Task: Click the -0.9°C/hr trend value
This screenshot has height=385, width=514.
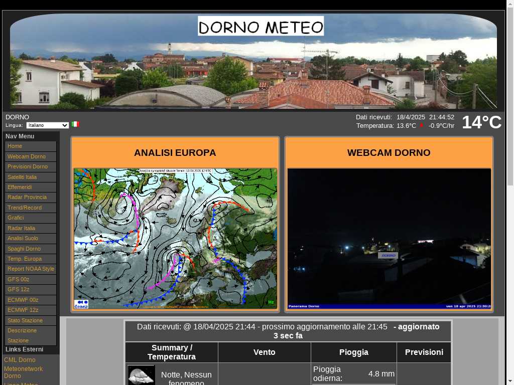Action: point(441,126)
